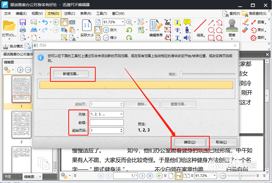Attach a file with the paperclip tool
The image size is (272, 183).
pos(187,30)
